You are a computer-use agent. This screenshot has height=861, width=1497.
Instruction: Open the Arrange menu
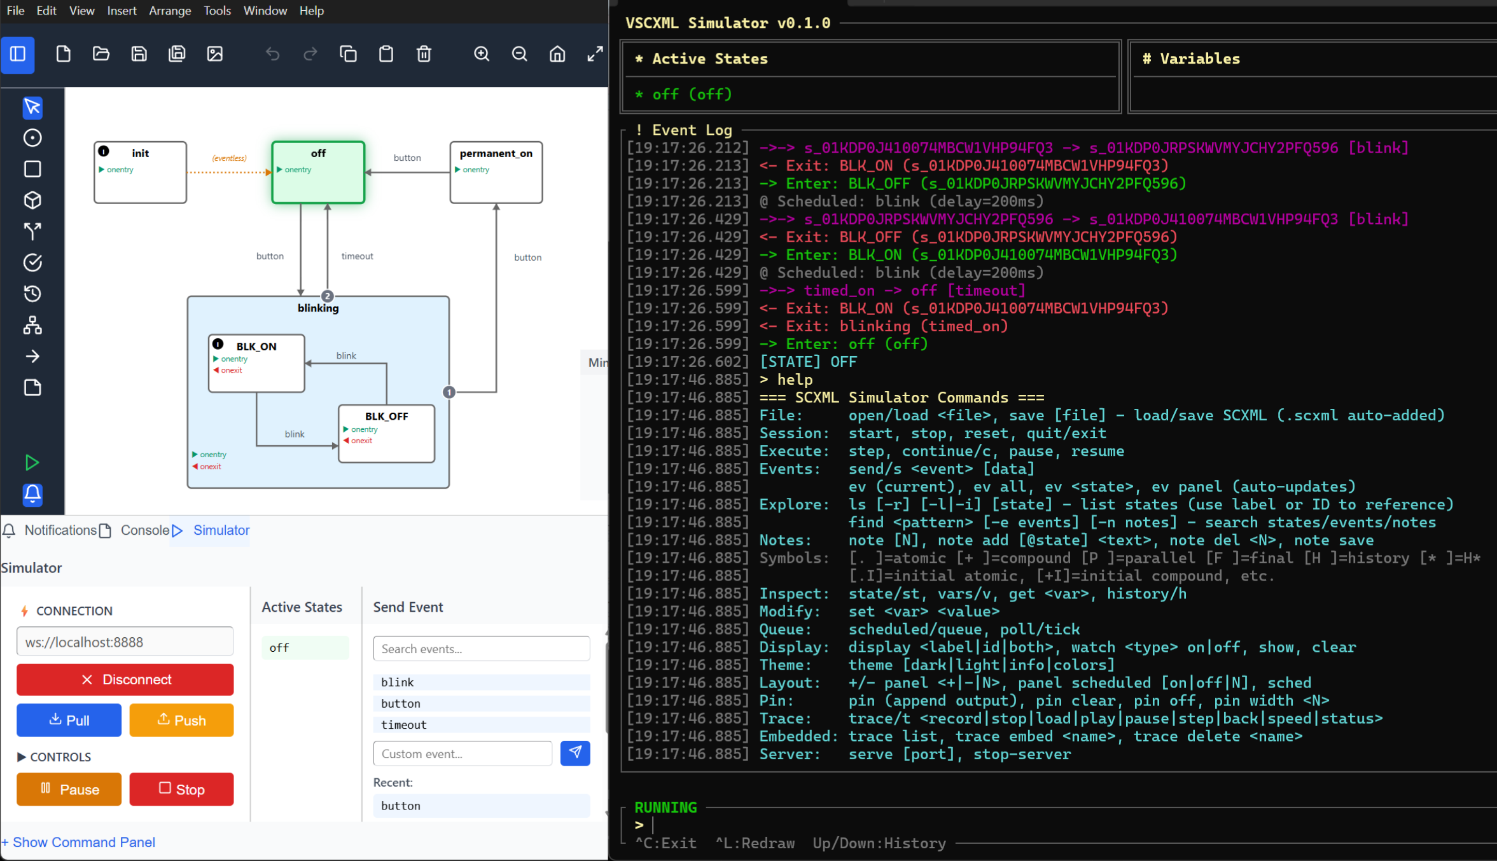170,11
